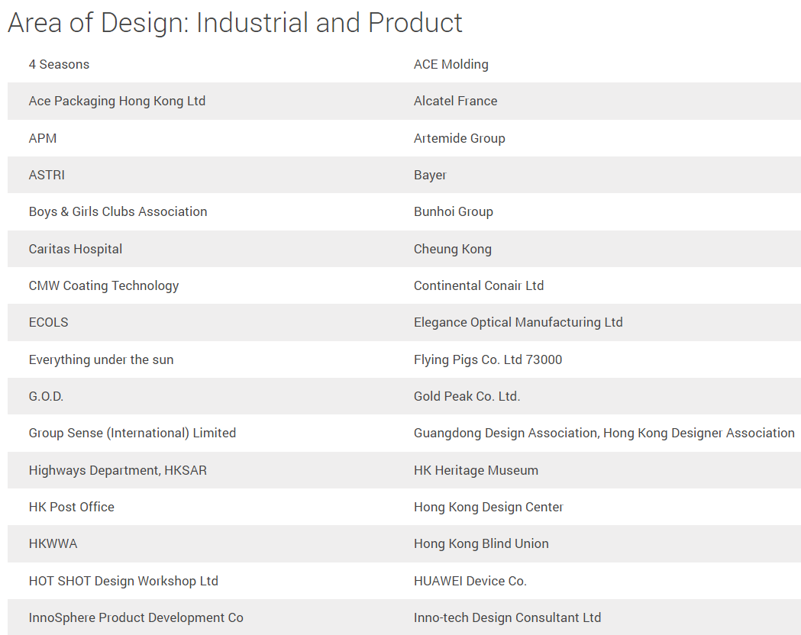Select 'Flying Pigs Co. Ltd 73000'

click(488, 360)
